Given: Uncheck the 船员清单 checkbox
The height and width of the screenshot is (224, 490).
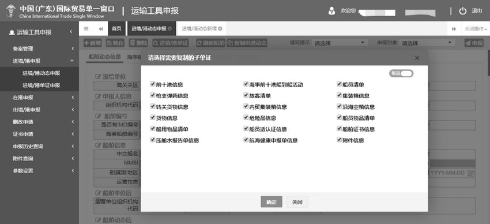Looking at the screenshot, I should (x=339, y=84).
